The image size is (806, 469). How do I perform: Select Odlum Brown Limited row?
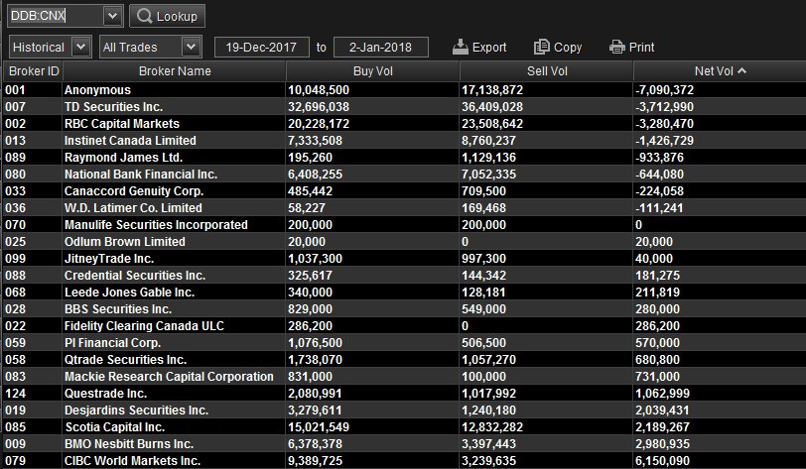point(404,241)
